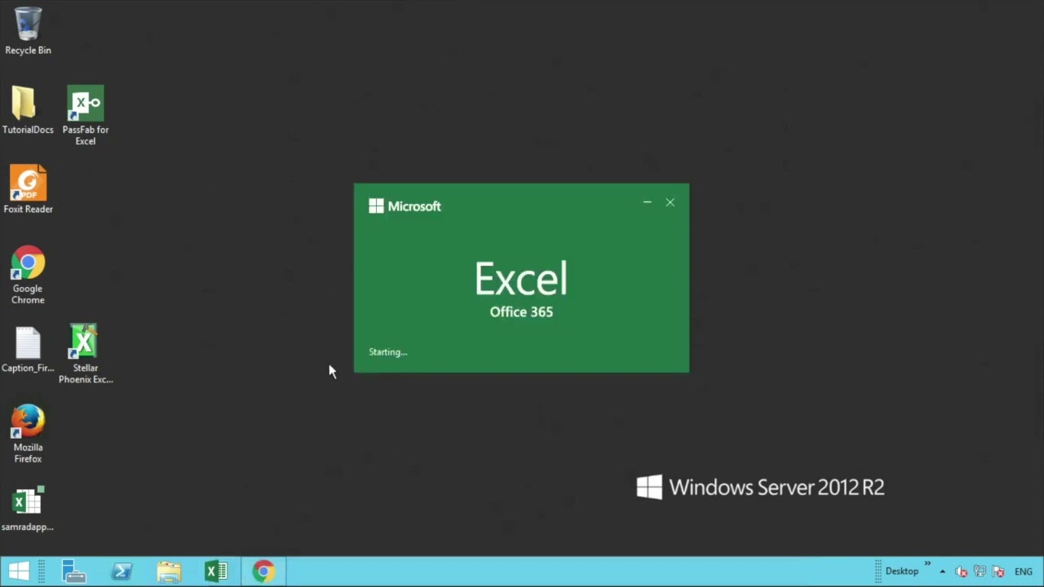Minimize the Excel splash screen
The image size is (1044, 587).
point(647,202)
